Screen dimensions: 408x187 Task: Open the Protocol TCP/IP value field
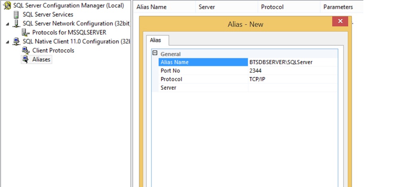(x=293, y=79)
